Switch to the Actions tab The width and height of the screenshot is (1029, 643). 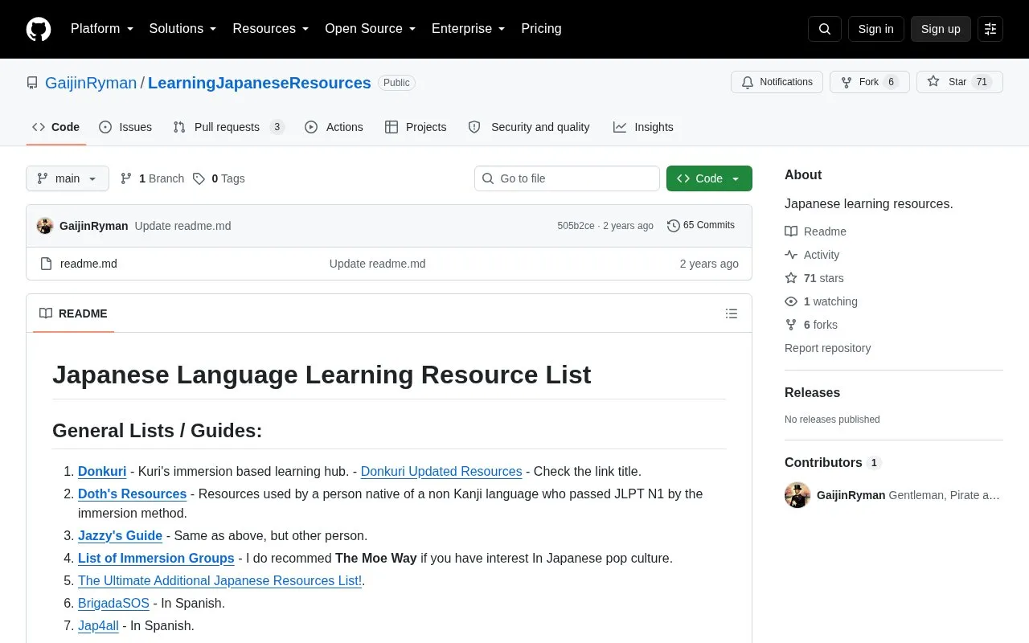pyautogui.click(x=334, y=127)
